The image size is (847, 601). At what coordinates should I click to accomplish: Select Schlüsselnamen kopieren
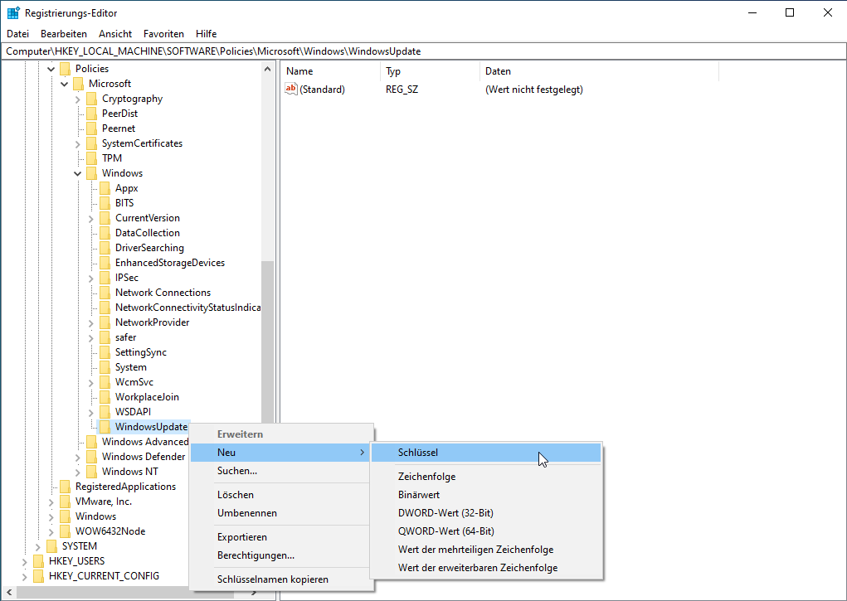(281, 579)
